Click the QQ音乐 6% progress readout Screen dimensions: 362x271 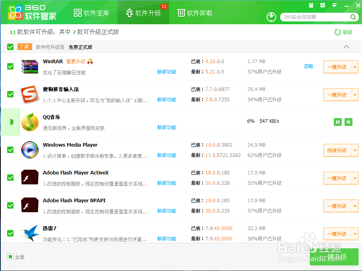tap(251, 121)
